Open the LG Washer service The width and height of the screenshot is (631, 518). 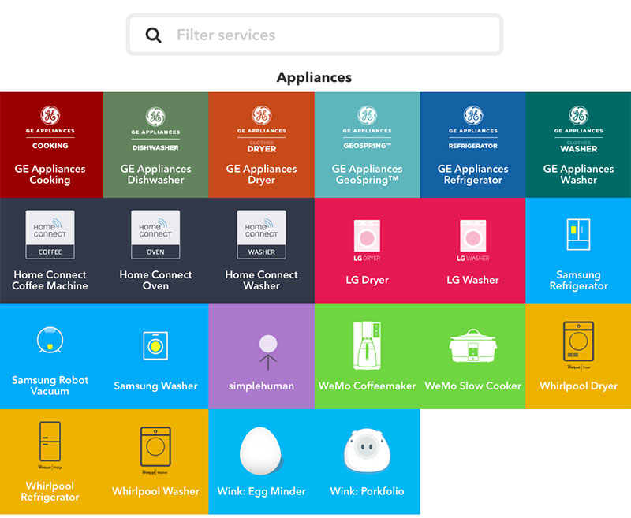pos(473,251)
